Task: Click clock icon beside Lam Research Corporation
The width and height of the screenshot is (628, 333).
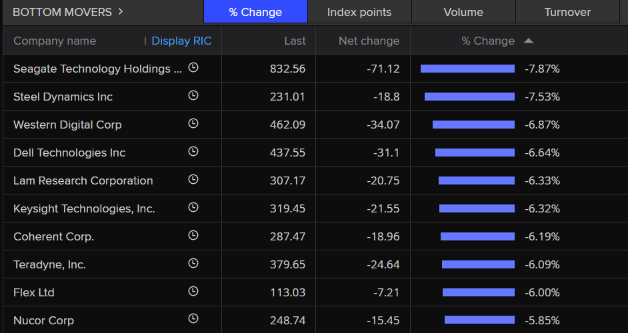Action: click(193, 179)
